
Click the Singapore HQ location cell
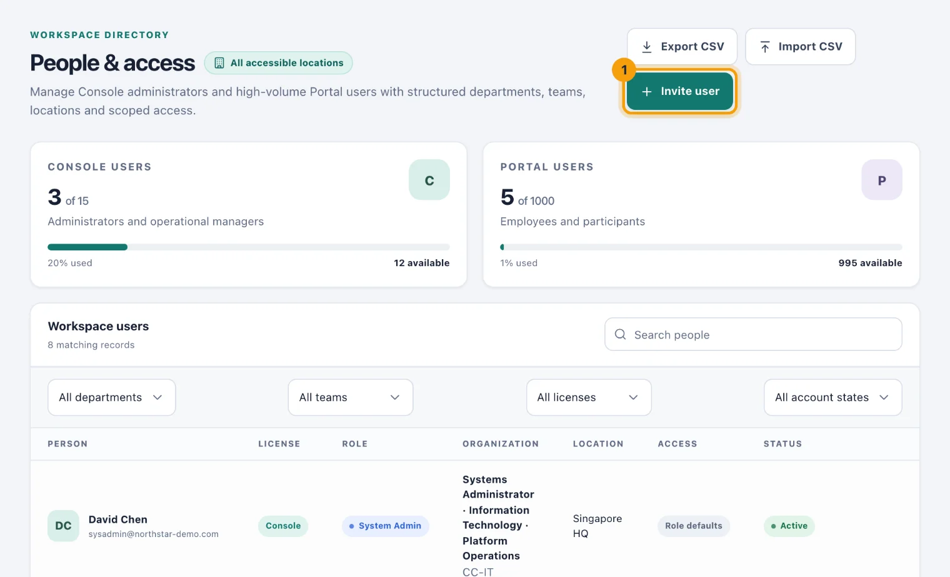[597, 526]
